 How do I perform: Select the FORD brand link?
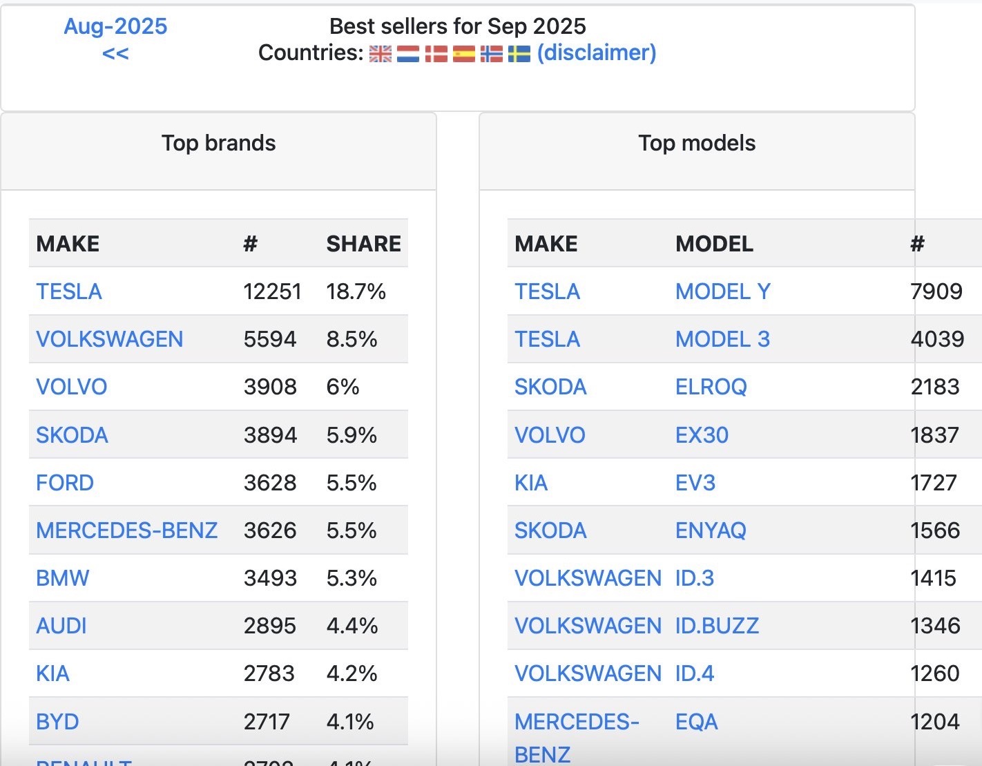[65, 483]
